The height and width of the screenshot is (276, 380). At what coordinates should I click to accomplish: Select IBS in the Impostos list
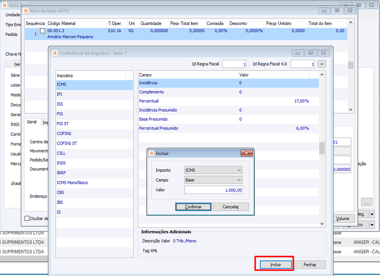[95, 202]
